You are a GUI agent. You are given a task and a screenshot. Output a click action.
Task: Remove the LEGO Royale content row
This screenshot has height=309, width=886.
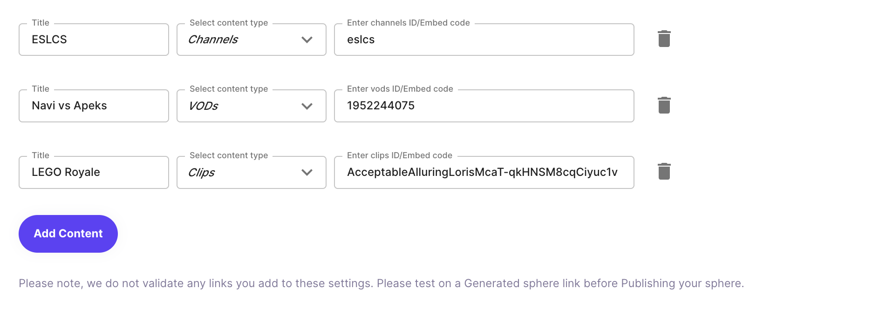click(664, 172)
